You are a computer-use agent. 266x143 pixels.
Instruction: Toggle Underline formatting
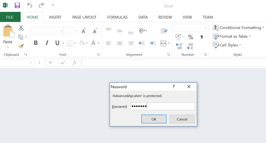pos(57,43)
